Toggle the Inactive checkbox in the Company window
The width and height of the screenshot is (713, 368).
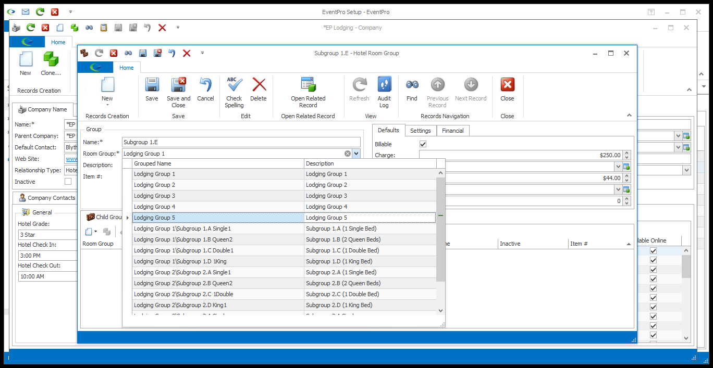[x=68, y=182]
